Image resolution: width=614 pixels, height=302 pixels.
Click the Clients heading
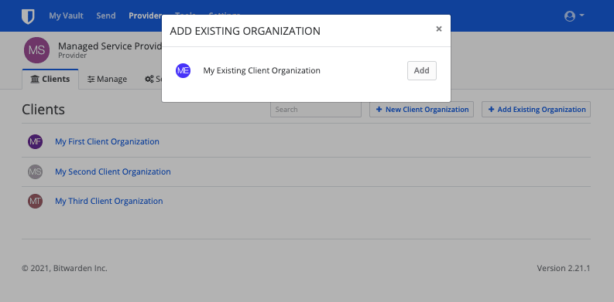tap(43, 110)
